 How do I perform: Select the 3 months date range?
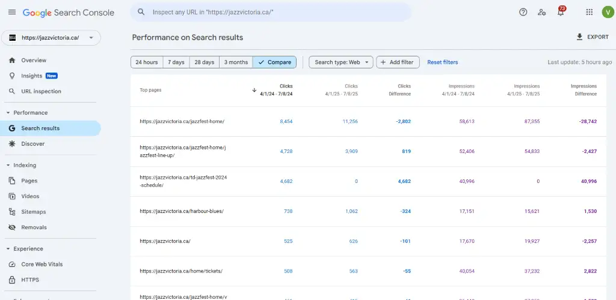click(236, 62)
